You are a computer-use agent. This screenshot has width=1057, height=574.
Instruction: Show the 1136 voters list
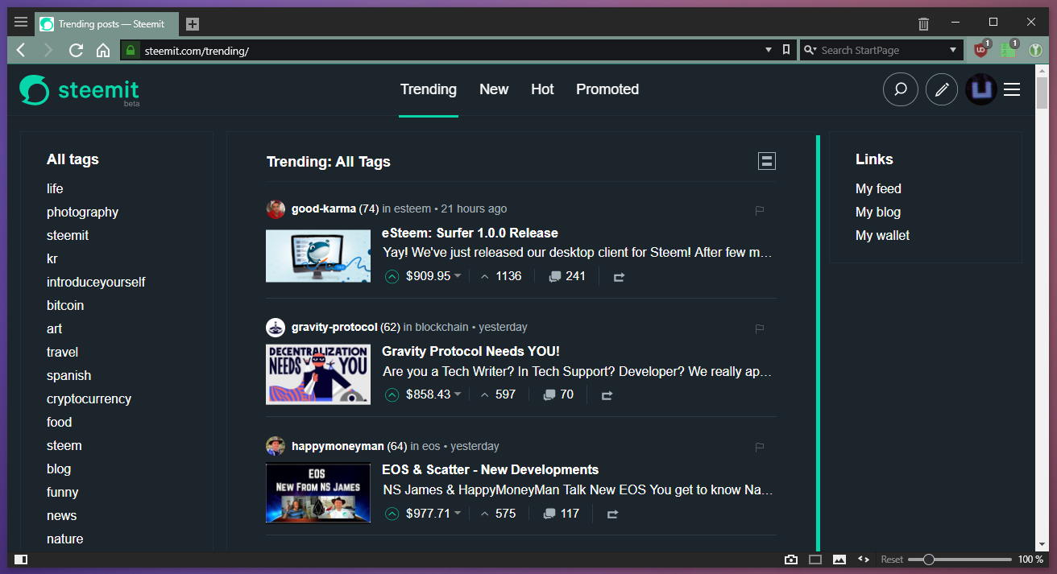[500, 276]
